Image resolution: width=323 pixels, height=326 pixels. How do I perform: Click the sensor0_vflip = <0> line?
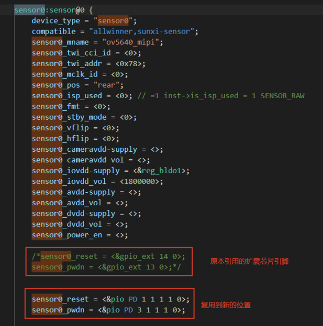coord(75,128)
